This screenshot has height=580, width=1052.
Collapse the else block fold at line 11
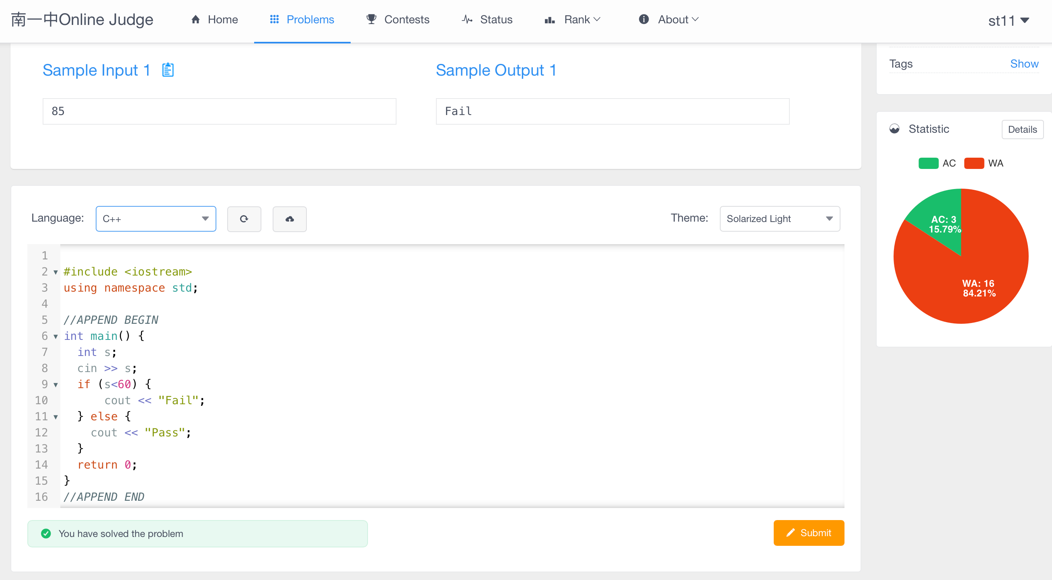(55, 417)
